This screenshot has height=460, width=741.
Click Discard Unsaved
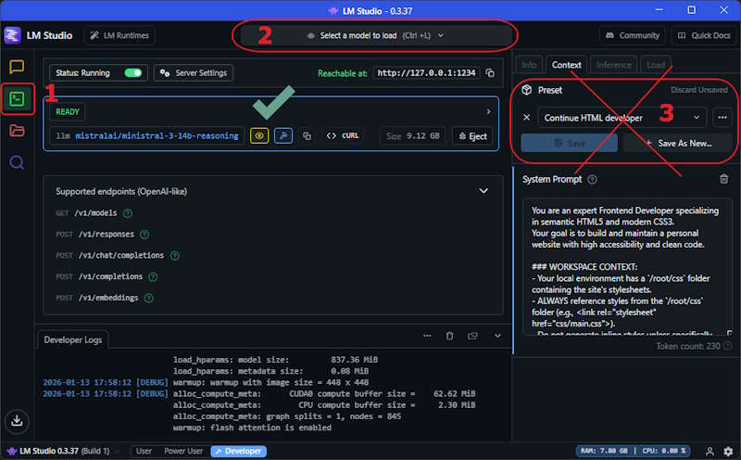699,90
